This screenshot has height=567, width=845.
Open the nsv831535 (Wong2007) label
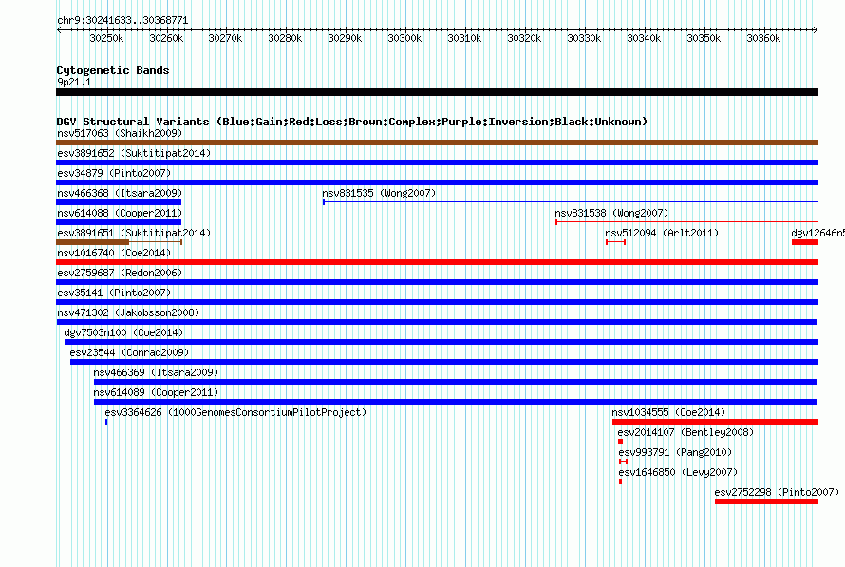[x=379, y=193]
